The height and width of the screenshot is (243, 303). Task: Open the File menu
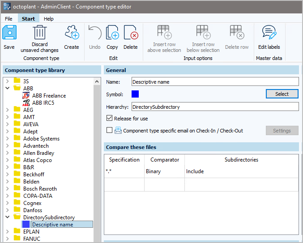click(x=9, y=19)
